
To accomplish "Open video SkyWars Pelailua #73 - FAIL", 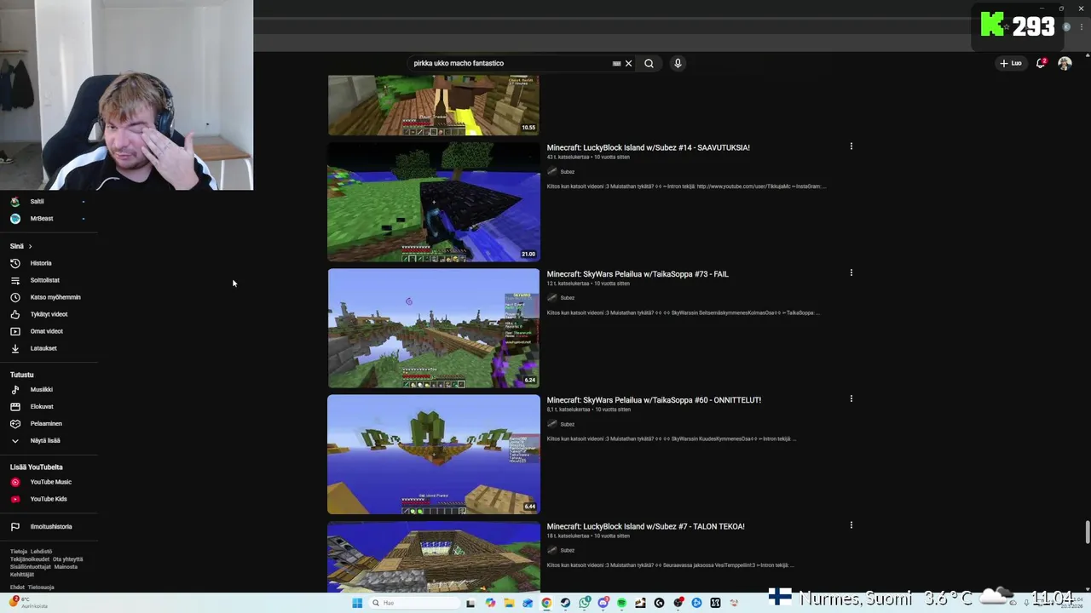I will [638, 274].
